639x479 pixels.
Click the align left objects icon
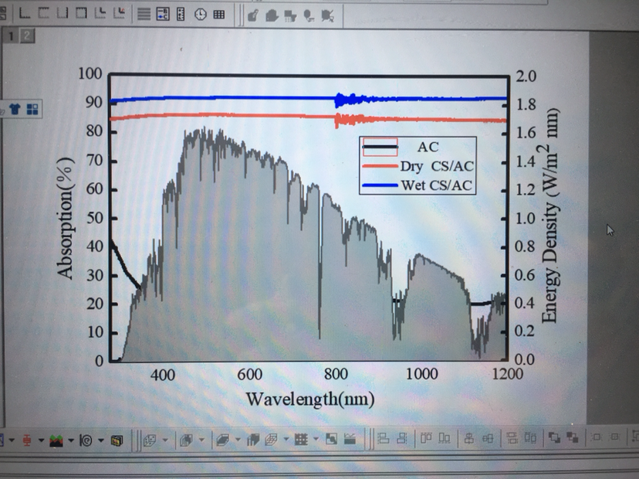[383, 438]
